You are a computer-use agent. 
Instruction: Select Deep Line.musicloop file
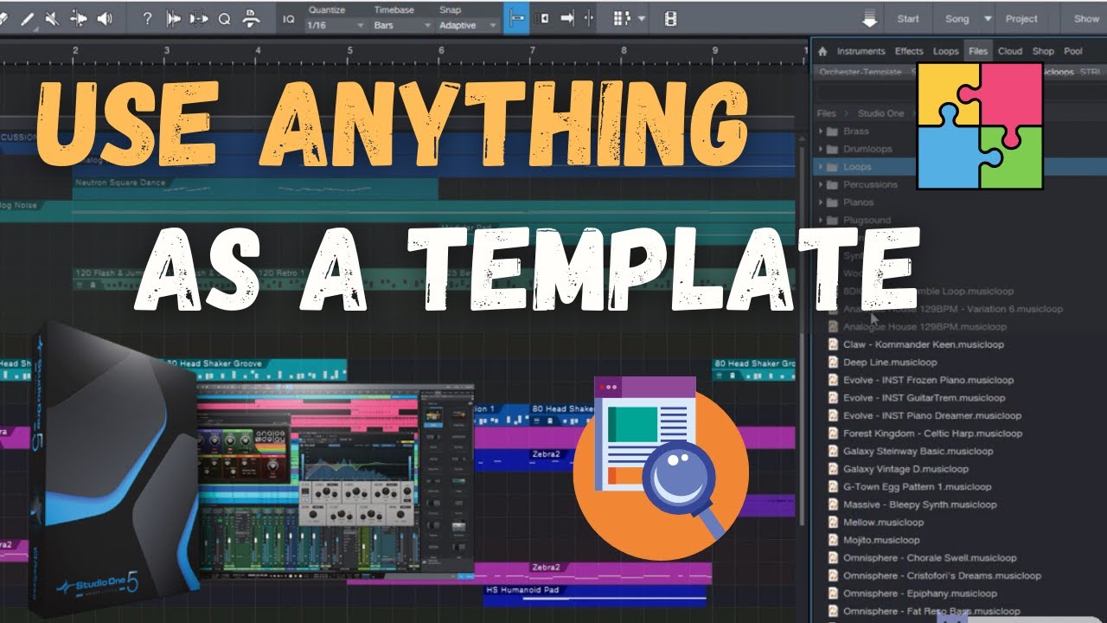[890, 363]
